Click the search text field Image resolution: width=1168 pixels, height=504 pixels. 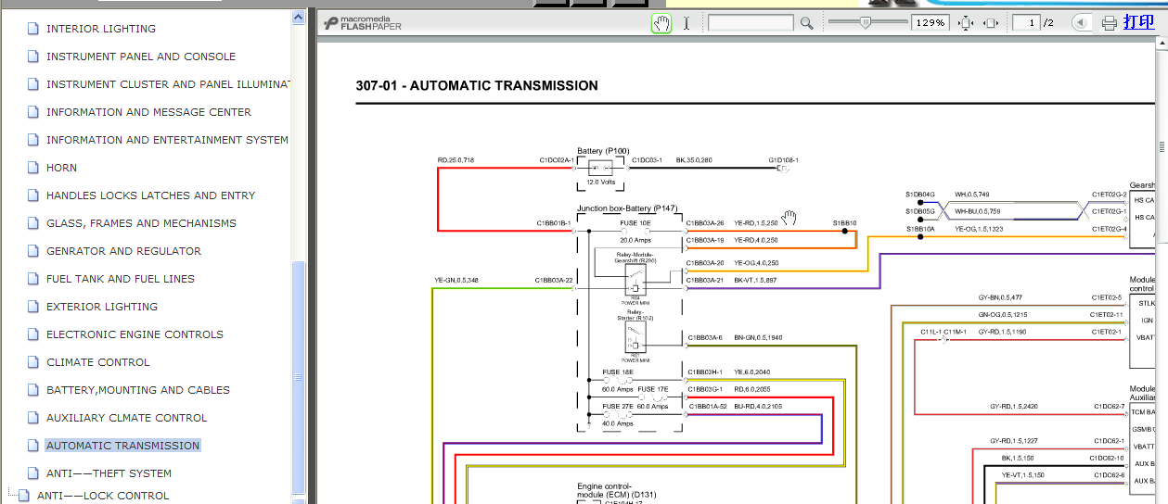pos(751,23)
